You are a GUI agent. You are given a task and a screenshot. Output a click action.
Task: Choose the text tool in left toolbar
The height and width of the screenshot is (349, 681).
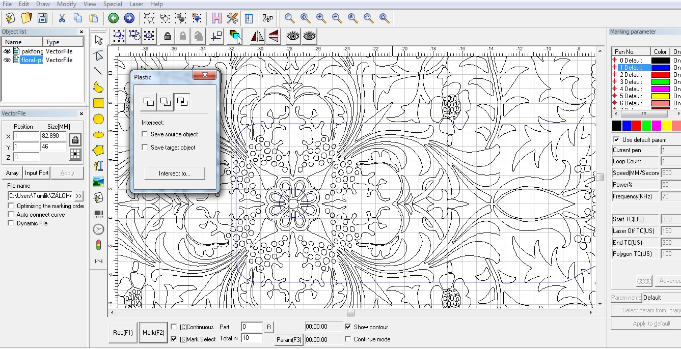pos(98,166)
